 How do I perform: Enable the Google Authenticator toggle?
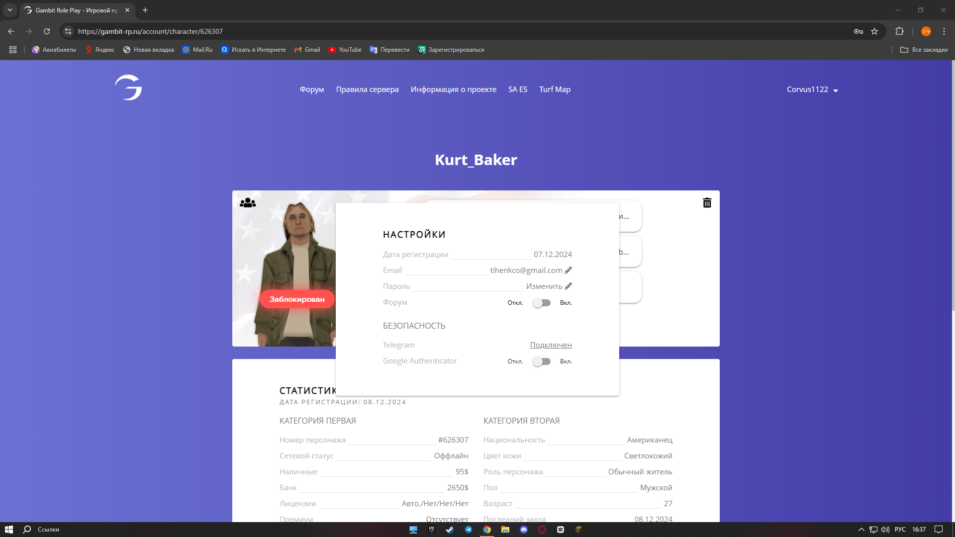[x=541, y=361]
